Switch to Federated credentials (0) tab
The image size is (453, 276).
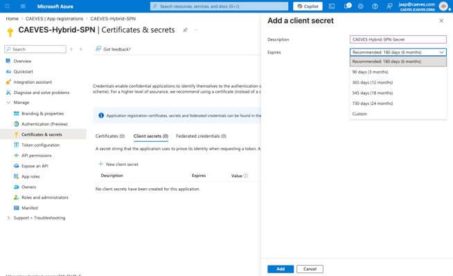coord(201,136)
